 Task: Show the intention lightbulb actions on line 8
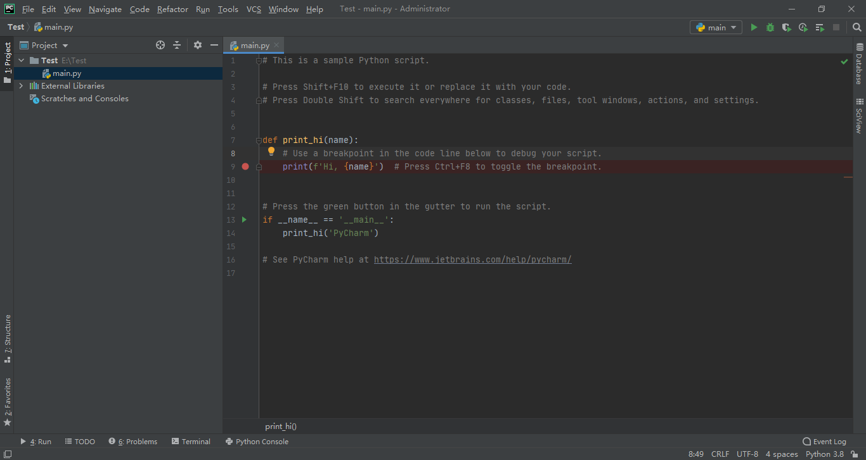pyautogui.click(x=271, y=152)
